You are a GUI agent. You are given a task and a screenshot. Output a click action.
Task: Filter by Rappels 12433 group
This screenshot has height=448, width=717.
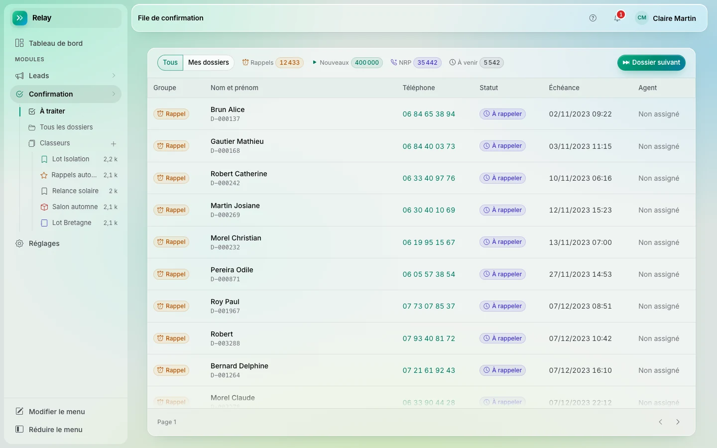point(273,63)
